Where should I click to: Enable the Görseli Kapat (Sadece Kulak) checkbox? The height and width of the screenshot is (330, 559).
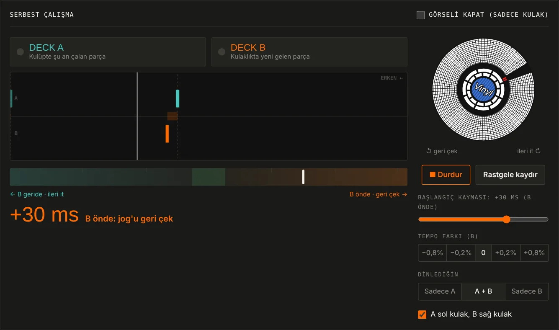[421, 15]
